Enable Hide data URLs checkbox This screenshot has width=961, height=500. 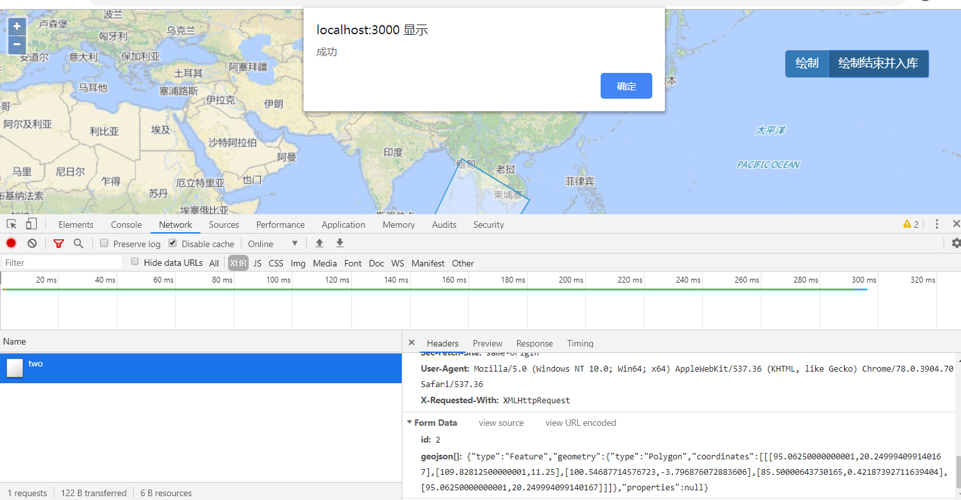click(135, 262)
